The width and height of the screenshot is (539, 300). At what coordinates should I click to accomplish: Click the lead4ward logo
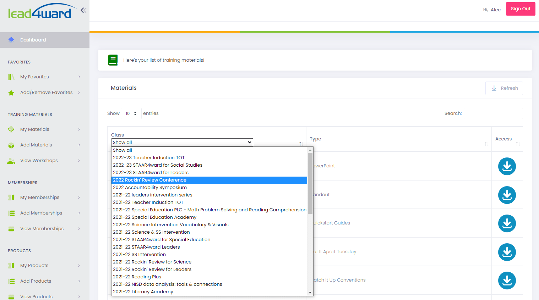(42, 11)
